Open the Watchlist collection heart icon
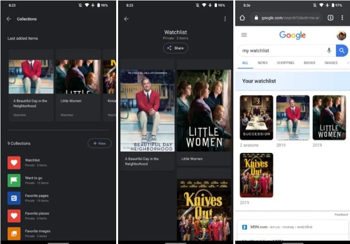The image size is (350, 244). click(14, 163)
